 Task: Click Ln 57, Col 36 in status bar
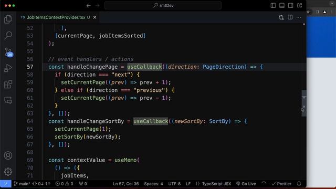[126, 184]
